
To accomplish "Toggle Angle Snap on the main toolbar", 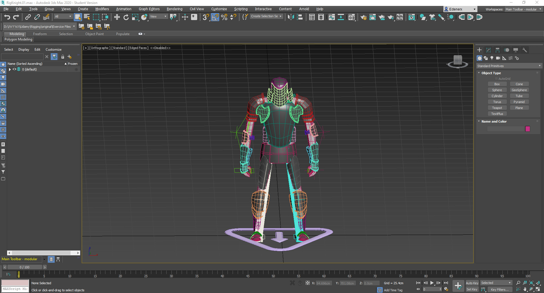I will [x=215, y=17].
